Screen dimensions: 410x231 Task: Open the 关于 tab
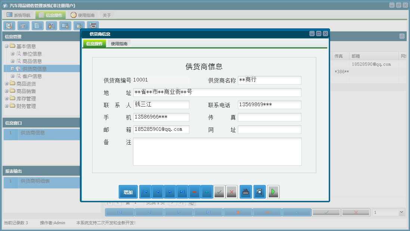[107, 15]
